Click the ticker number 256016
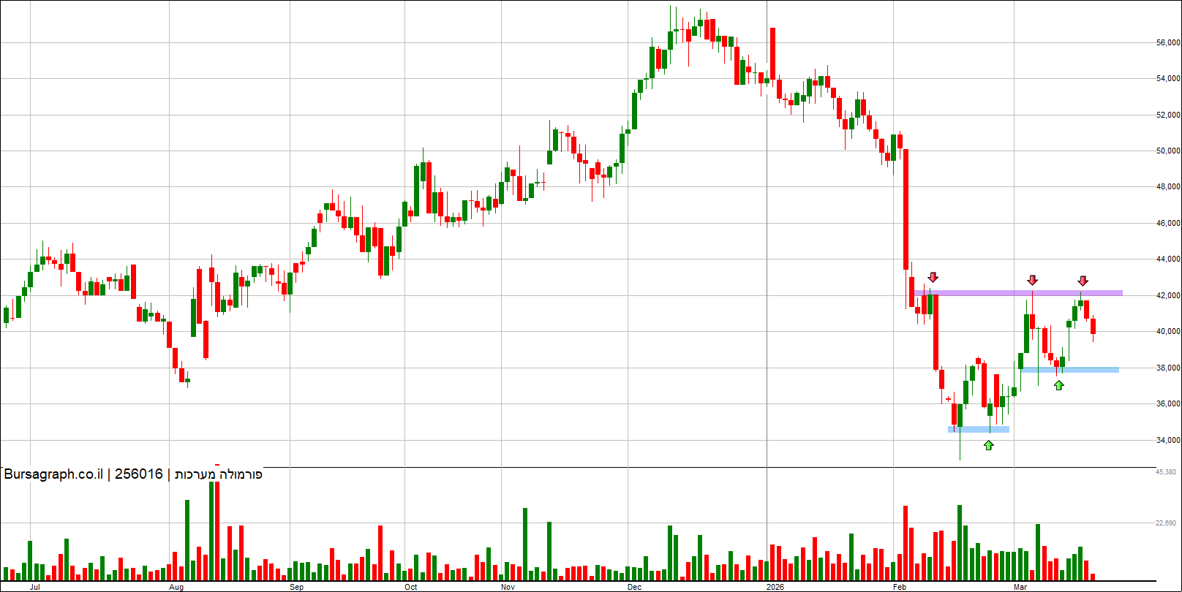Image resolution: width=1182 pixels, height=592 pixels. (139, 474)
